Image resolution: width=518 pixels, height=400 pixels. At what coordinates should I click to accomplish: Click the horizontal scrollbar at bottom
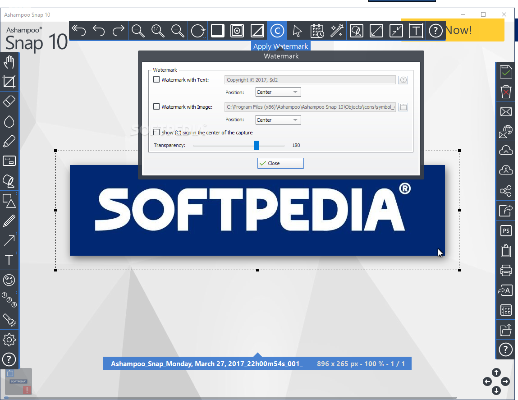point(230,398)
